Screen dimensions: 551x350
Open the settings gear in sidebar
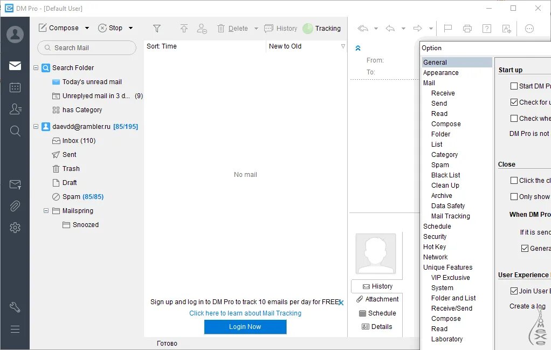(x=15, y=228)
